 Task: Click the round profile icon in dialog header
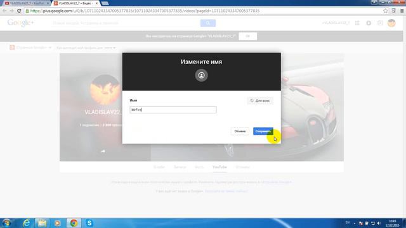(x=201, y=75)
